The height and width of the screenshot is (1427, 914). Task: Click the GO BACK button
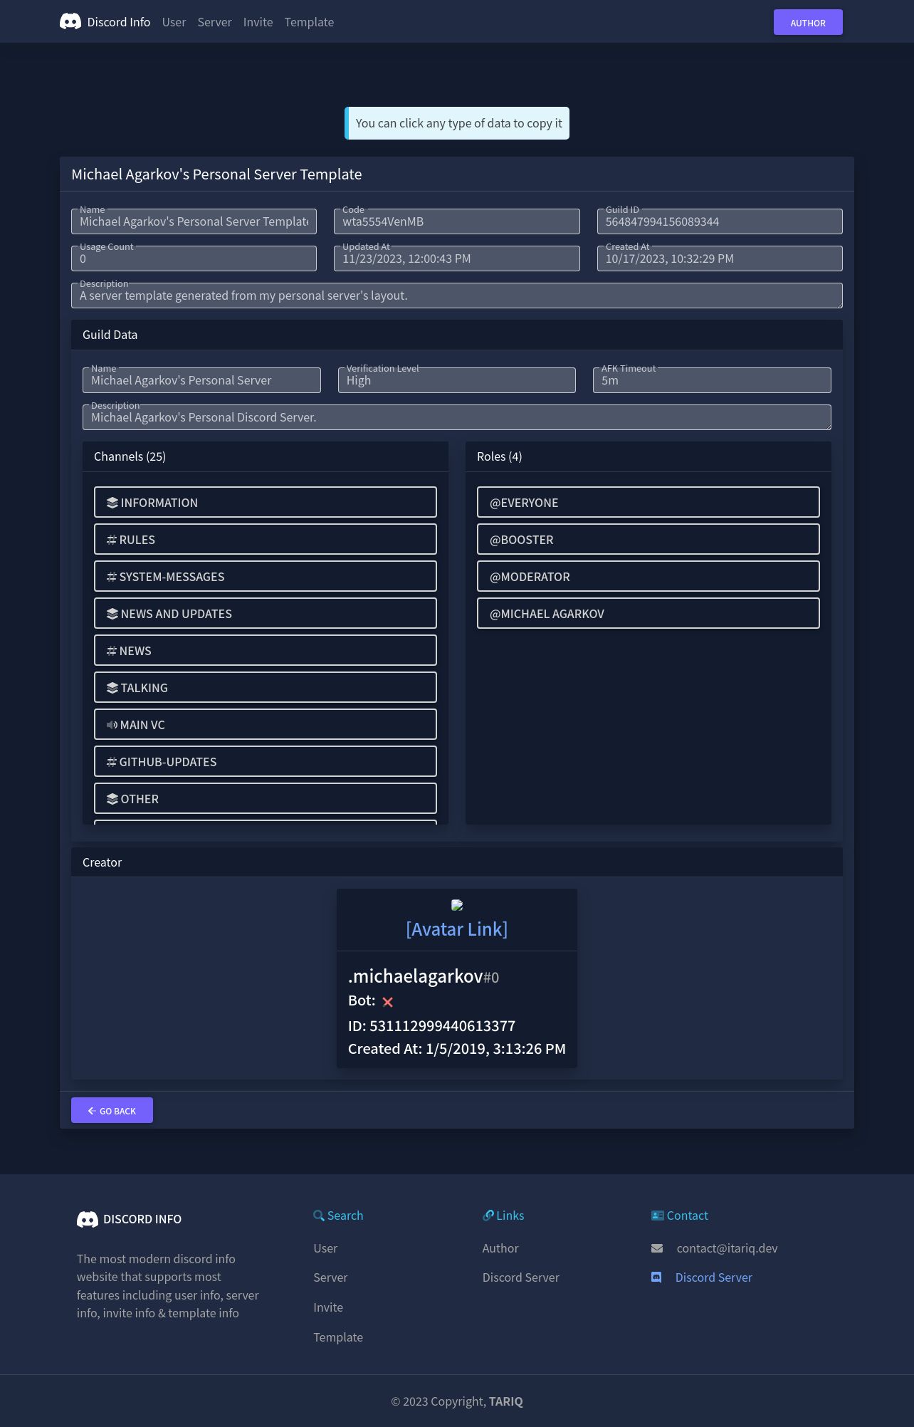(112, 1110)
